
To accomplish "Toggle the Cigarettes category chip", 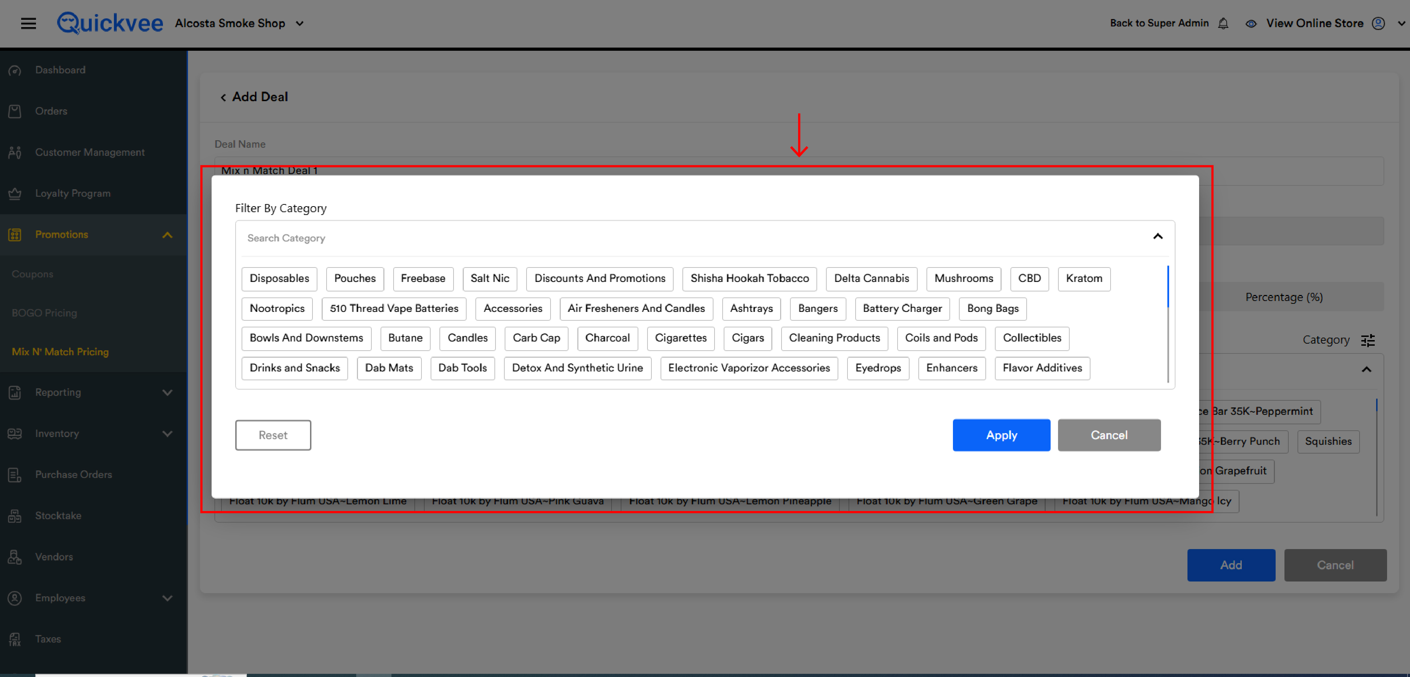I will coord(680,338).
